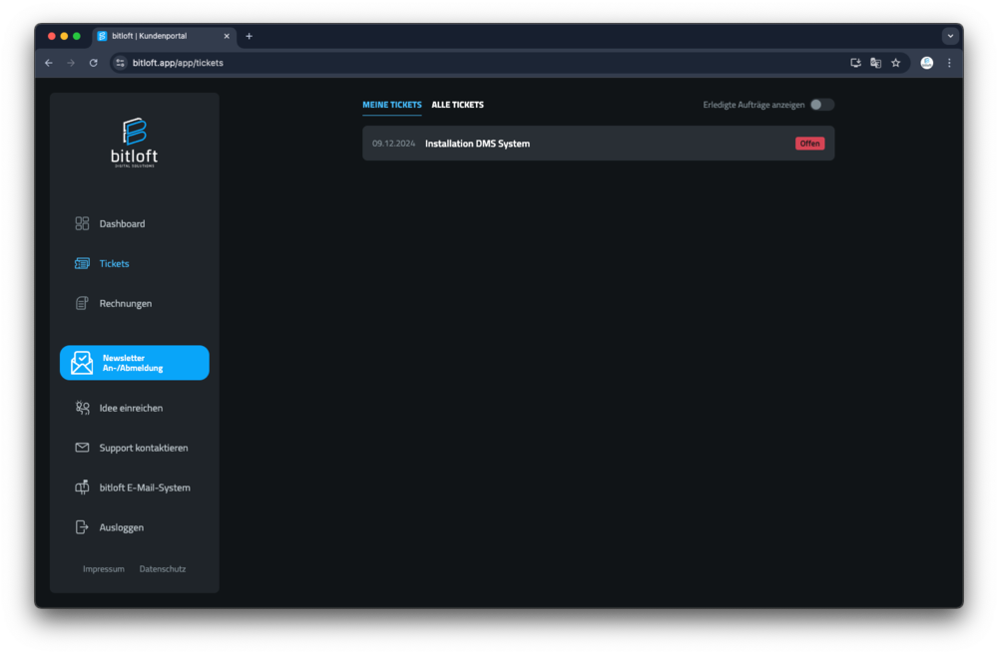
Task: Click the Idee einreichen icon
Action: point(82,408)
